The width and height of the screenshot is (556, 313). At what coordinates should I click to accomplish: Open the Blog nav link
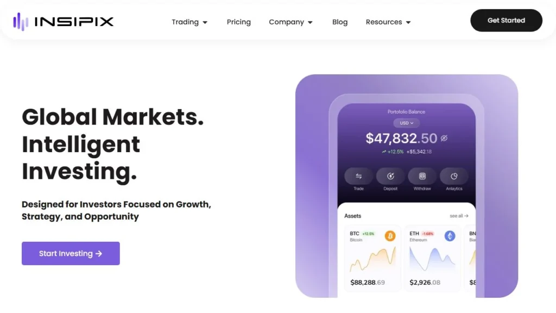(x=340, y=22)
